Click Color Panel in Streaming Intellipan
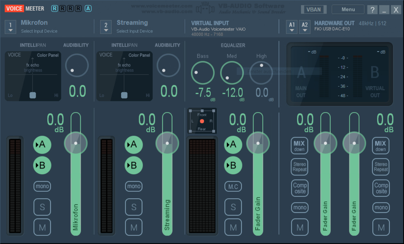The image size is (404, 244). 139,55
